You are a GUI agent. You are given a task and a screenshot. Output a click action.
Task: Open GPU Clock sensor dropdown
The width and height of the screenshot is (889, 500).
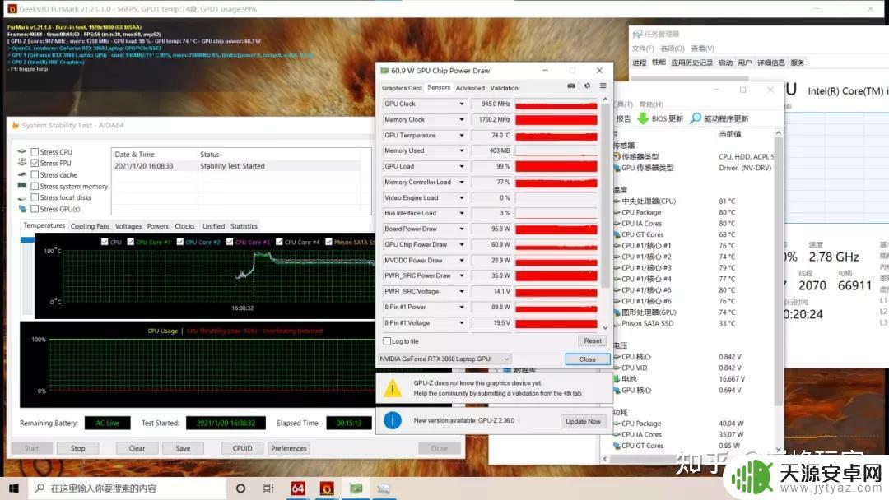pos(462,104)
